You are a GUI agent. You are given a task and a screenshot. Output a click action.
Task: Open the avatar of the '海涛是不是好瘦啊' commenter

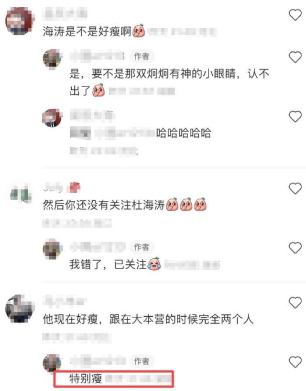coord(20,21)
